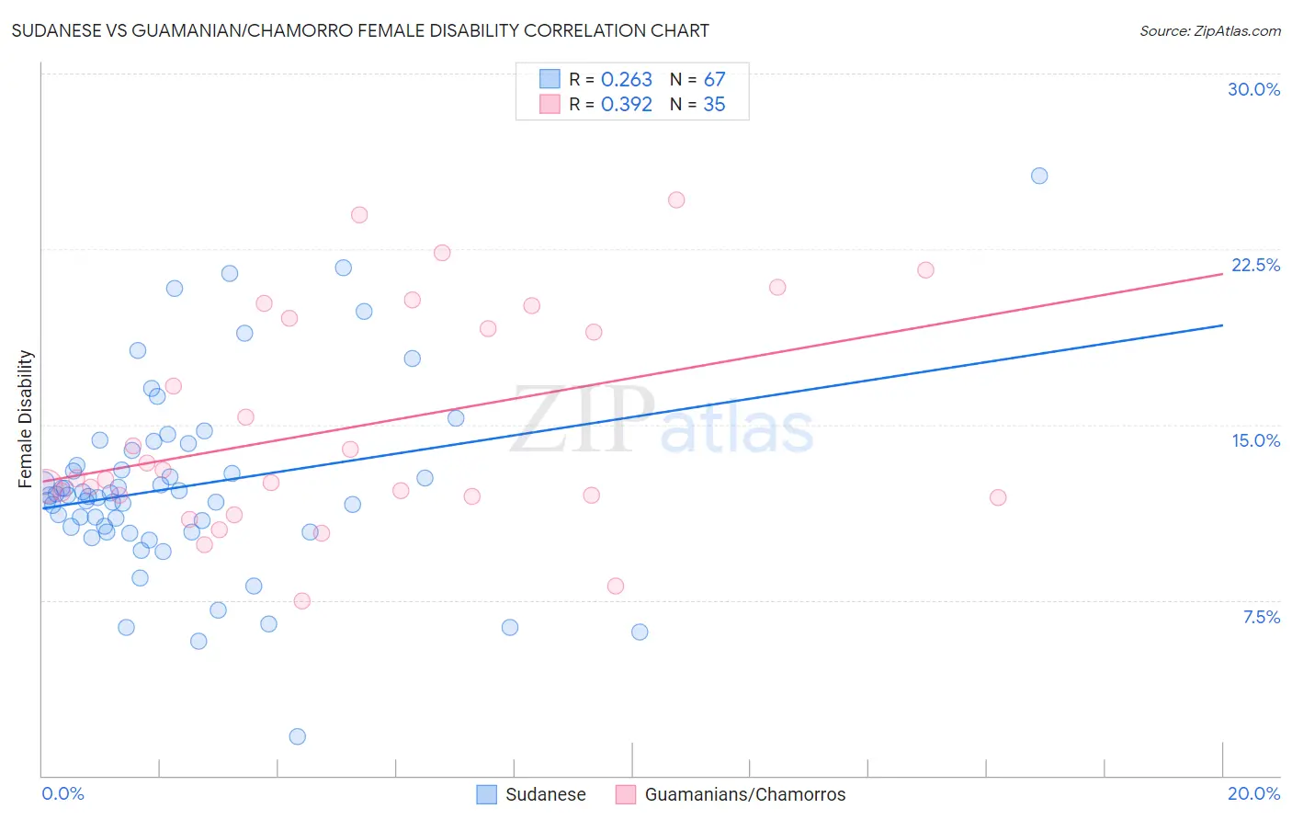Click the 20.0% x-axis label
The width and height of the screenshot is (1292, 820).
(x=1253, y=793)
